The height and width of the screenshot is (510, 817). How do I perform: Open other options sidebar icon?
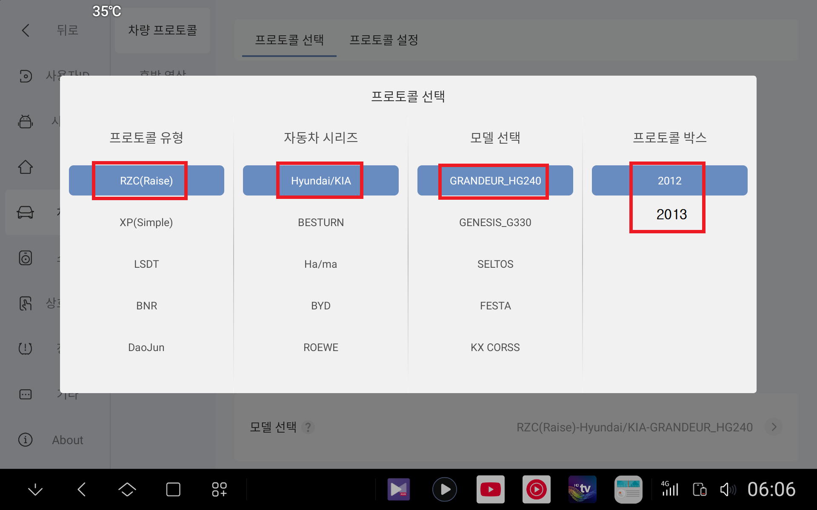tap(26, 394)
